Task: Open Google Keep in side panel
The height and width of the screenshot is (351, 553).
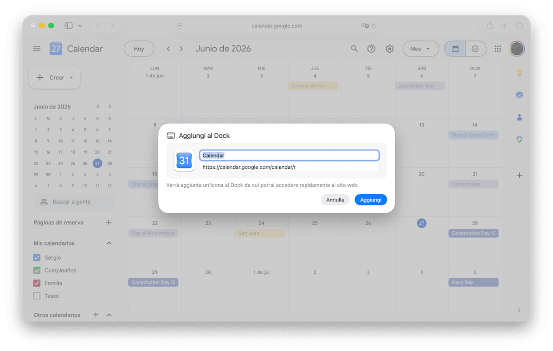Action: (519, 73)
